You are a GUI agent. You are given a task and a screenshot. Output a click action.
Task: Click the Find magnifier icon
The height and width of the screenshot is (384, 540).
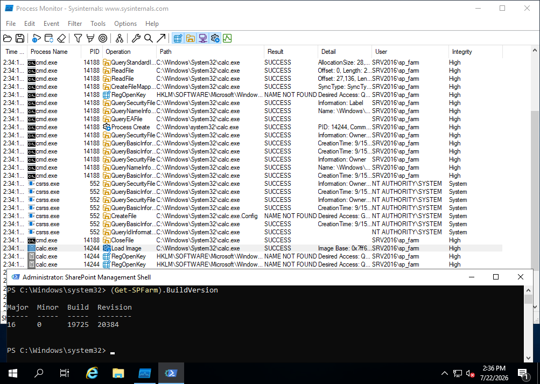149,38
